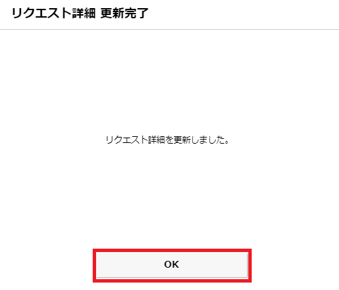Click the OK label text on the button
Screen dimensions: 339x290
coord(172,264)
